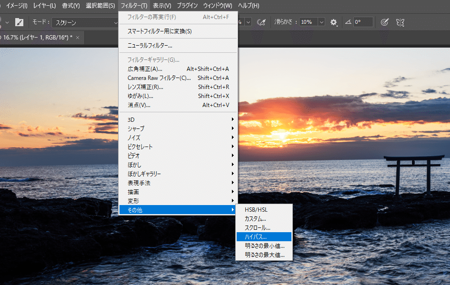Select the その他 submenu entry
The height and width of the screenshot is (285, 450).
pyautogui.click(x=178, y=210)
